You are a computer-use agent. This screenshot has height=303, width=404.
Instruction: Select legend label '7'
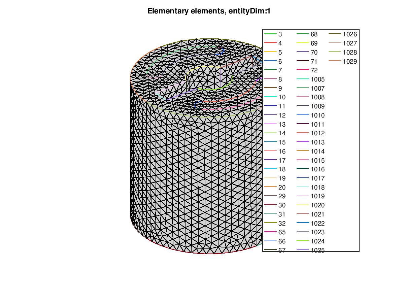280,70
